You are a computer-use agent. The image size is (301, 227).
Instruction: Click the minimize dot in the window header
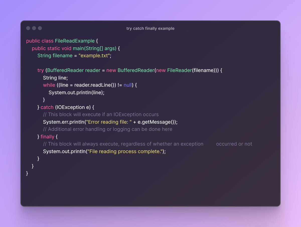click(x=34, y=28)
